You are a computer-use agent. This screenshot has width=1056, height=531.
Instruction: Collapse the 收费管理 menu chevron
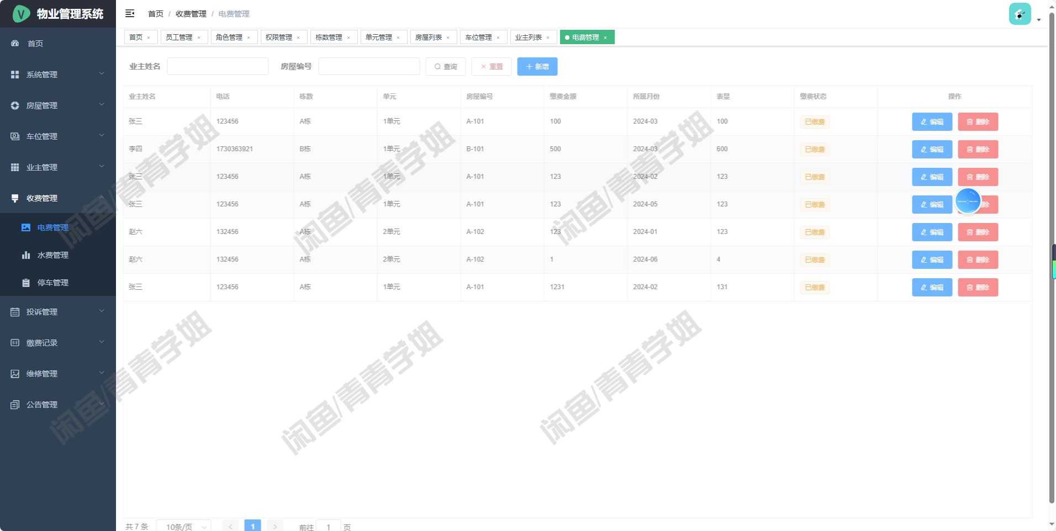tap(102, 197)
